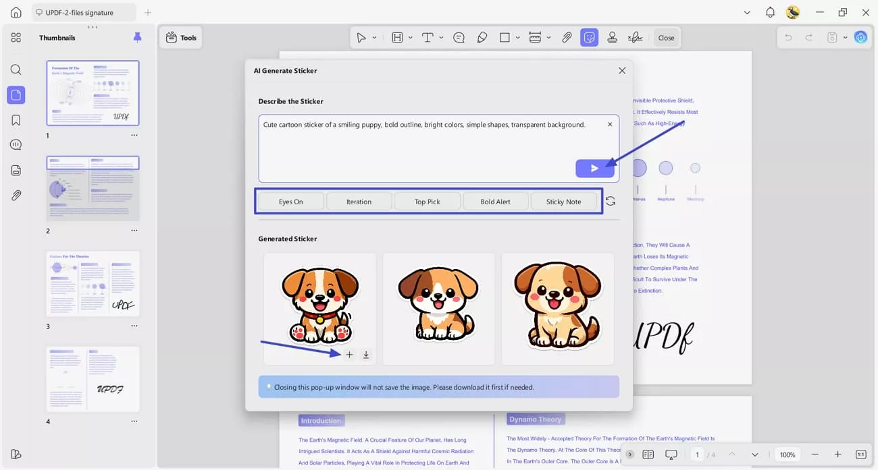The image size is (878, 470).
Task: Select the third generated puppy sticker
Action: tap(558, 309)
